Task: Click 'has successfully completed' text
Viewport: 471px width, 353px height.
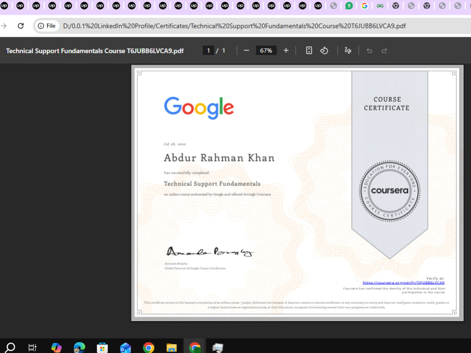Action: point(186,173)
